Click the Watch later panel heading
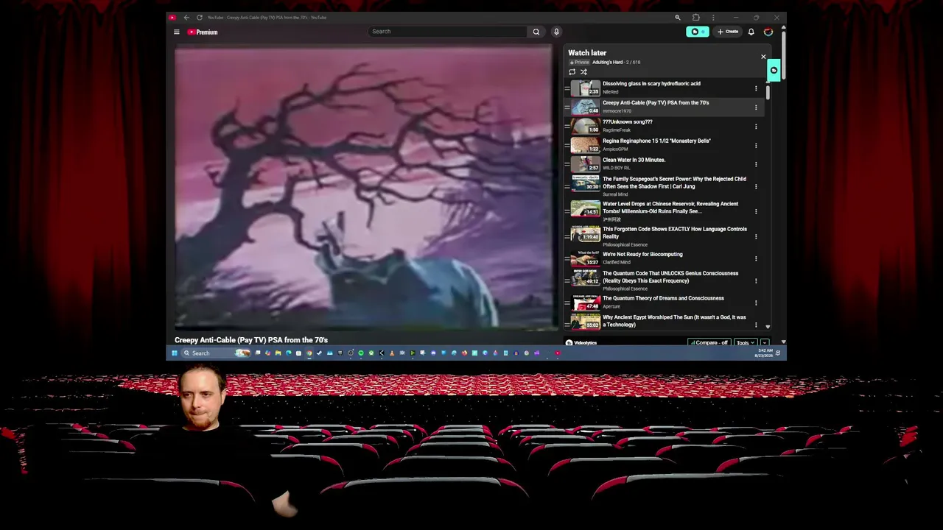 587,53
